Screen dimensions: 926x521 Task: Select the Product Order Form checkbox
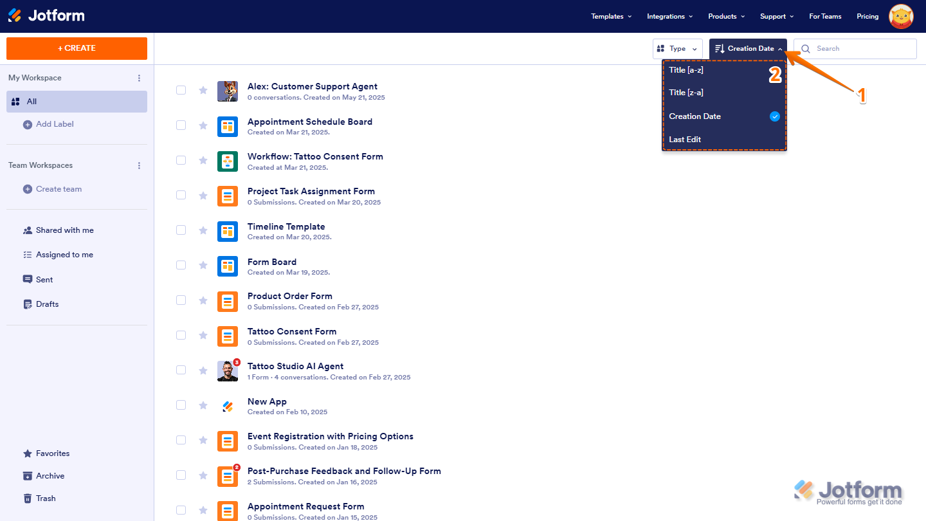point(181,300)
